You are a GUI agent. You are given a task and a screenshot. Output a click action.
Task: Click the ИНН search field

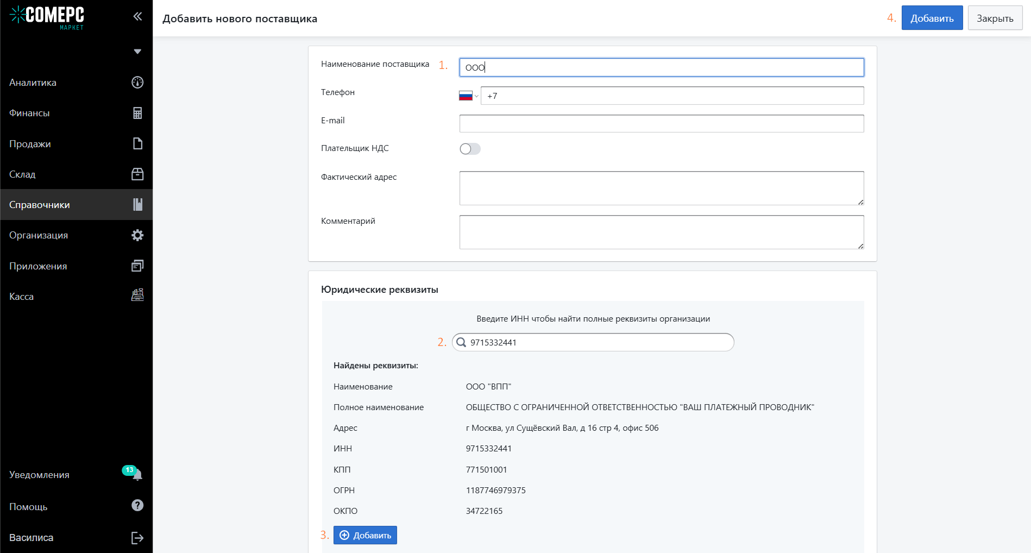[593, 342]
